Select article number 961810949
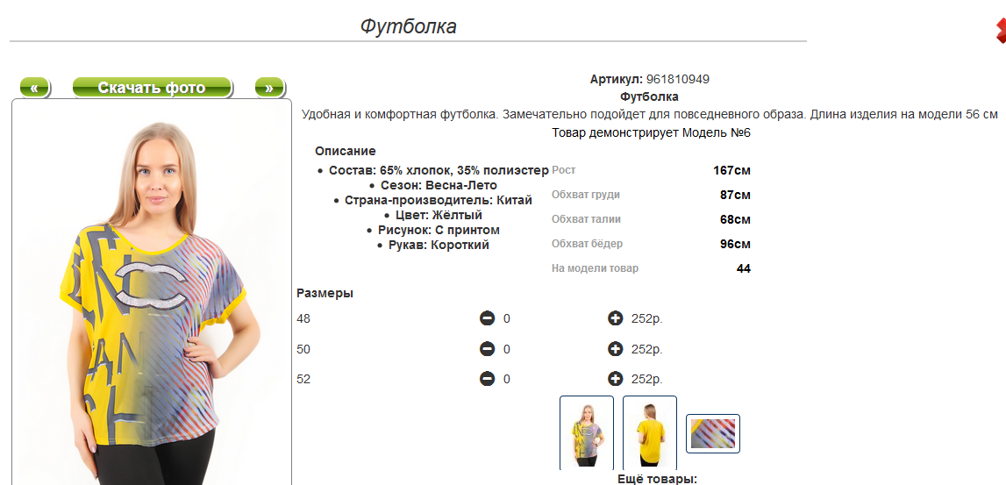This screenshot has height=485, width=1006. pyautogui.click(x=677, y=80)
